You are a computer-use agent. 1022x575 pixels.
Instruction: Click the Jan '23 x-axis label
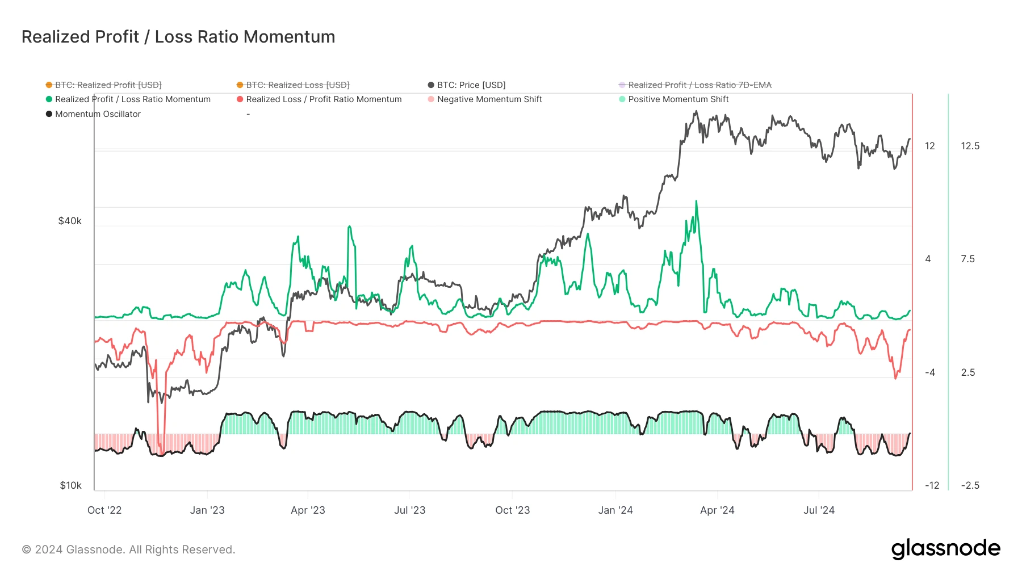[x=207, y=510]
